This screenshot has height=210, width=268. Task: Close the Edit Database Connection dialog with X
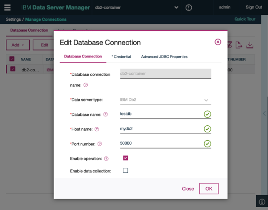point(218,42)
